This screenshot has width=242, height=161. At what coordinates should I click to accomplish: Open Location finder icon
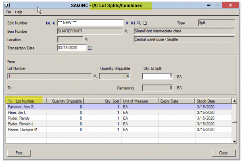coord(86,40)
